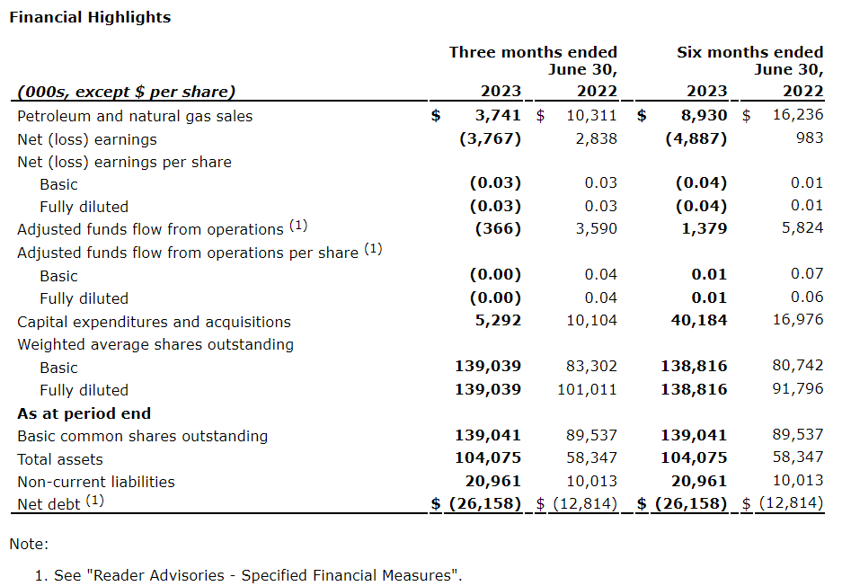Viewport: 842px width, 586px height.
Task: Click the 3,741 petroleum sales value
Action: (497, 115)
